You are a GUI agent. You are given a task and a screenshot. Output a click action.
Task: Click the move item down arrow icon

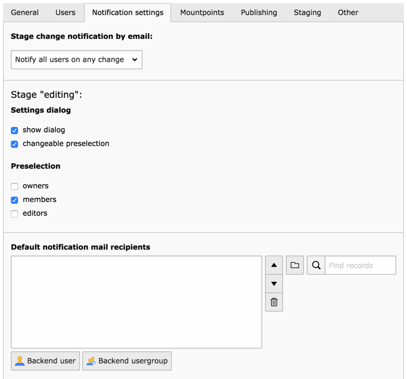274,284
